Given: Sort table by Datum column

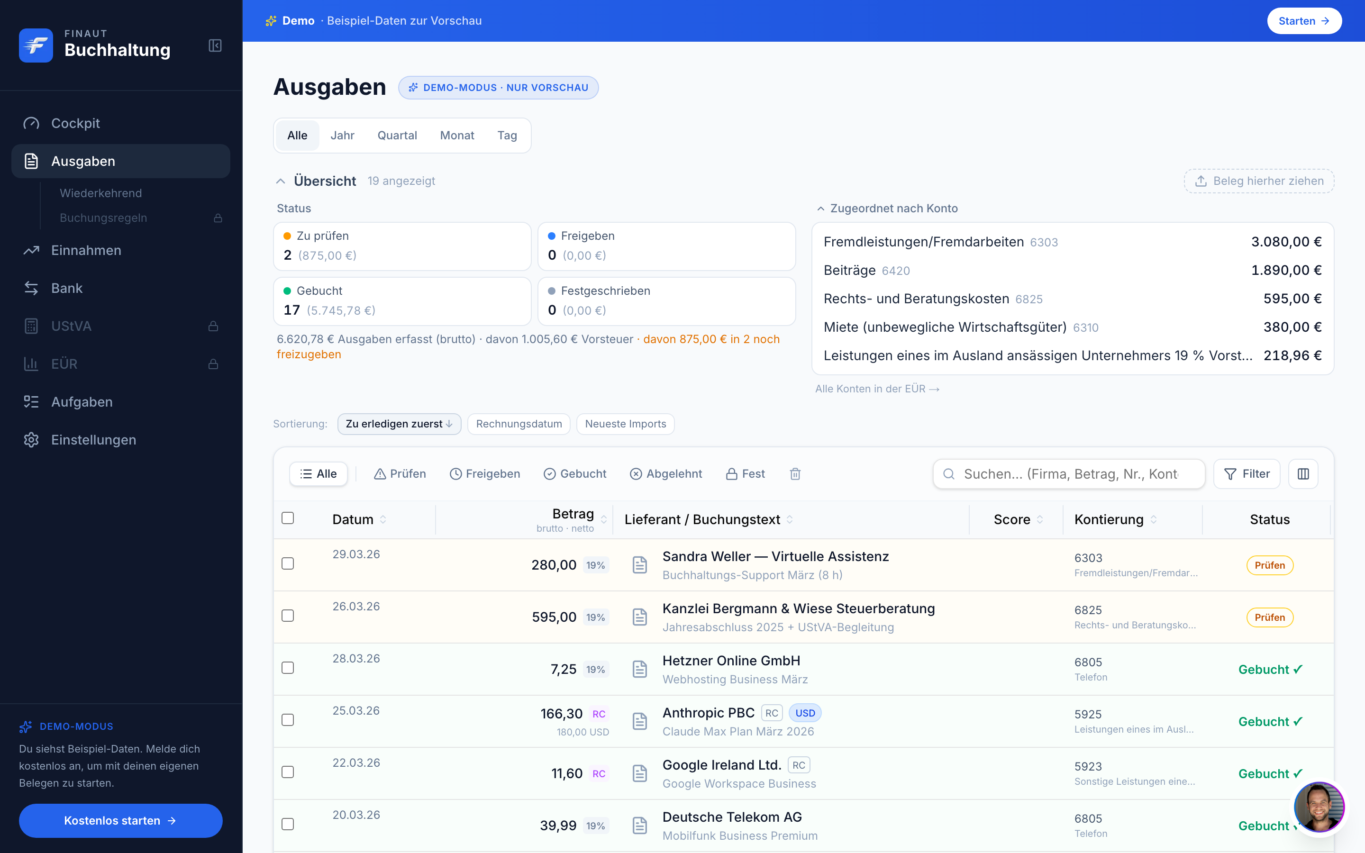Looking at the screenshot, I should (x=359, y=519).
